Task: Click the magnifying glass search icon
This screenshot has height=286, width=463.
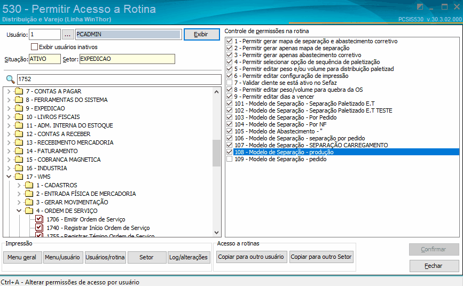Action: [x=10, y=79]
